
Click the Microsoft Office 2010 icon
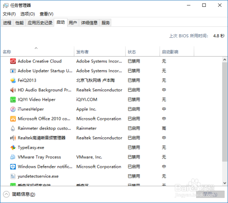pyautogui.click(x=13, y=119)
